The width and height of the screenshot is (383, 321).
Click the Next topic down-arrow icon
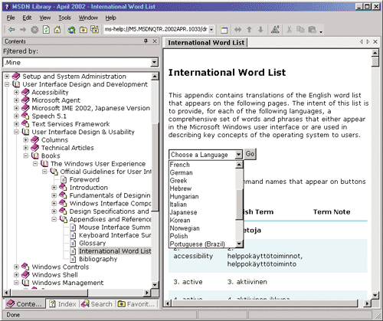tap(260, 30)
